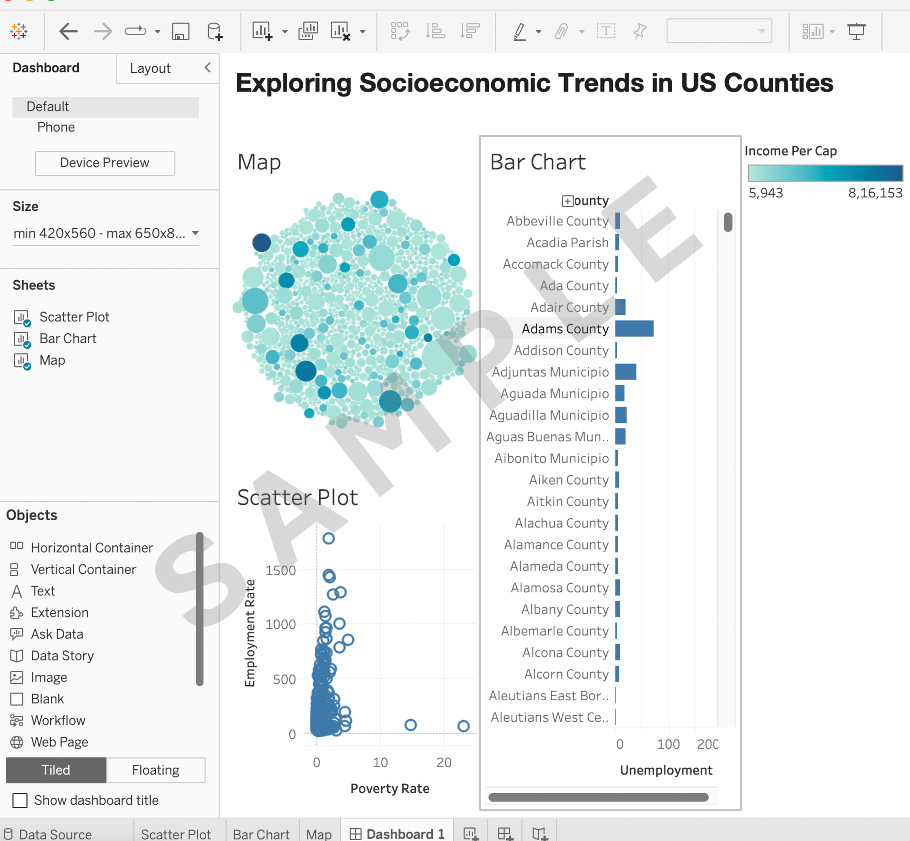The height and width of the screenshot is (841, 910).
Task: Click the Duplicate sheet toolbar icon
Action: click(x=308, y=31)
